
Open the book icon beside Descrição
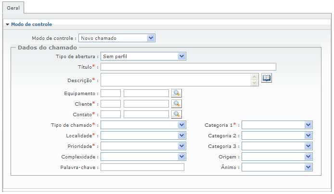click(x=267, y=78)
